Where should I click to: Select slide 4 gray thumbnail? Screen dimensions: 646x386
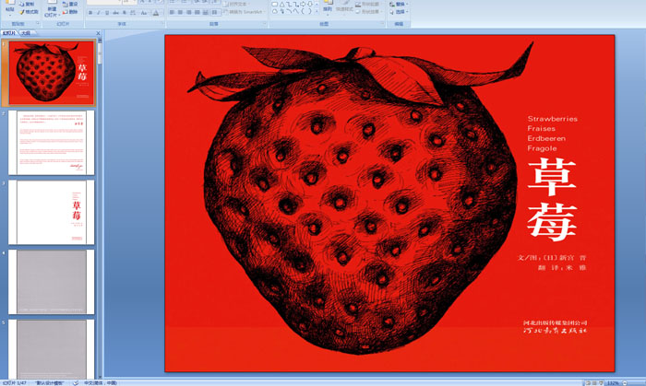[x=52, y=282]
